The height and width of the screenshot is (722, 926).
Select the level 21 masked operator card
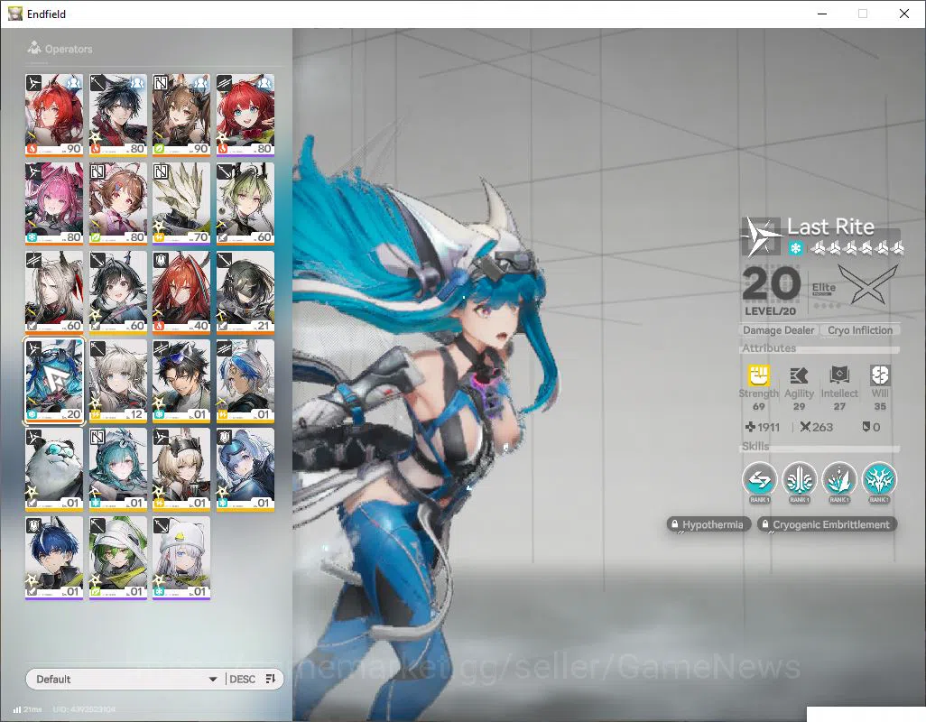pyautogui.click(x=245, y=292)
